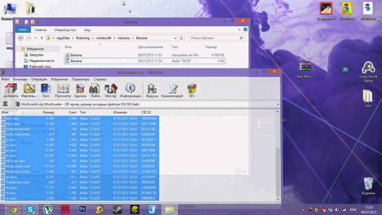This screenshot has height=215, width=382.
Task: Open the Комментарий (Comment) tool
Action: [x=172, y=90]
